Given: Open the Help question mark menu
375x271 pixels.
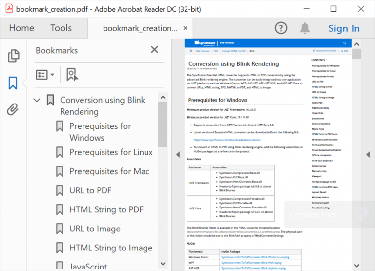Looking at the screenshot, I should pos(281,28).
